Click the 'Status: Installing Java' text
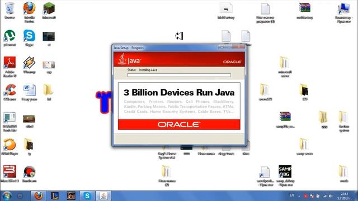The height and width of the screenshot is (201, 358). pyautogui.click(x=142, y=70)
